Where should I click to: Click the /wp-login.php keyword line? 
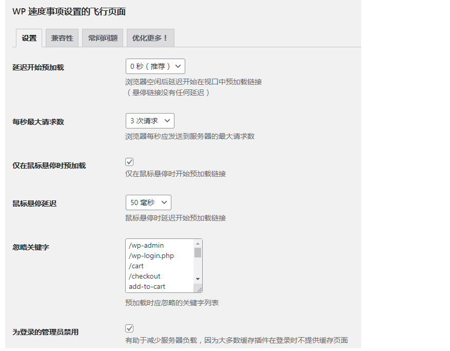[150, 255]
